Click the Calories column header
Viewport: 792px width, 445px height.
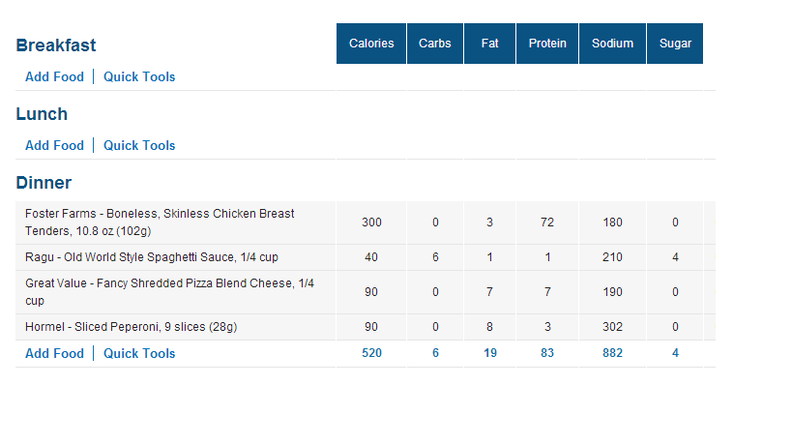tap(371, 44)
